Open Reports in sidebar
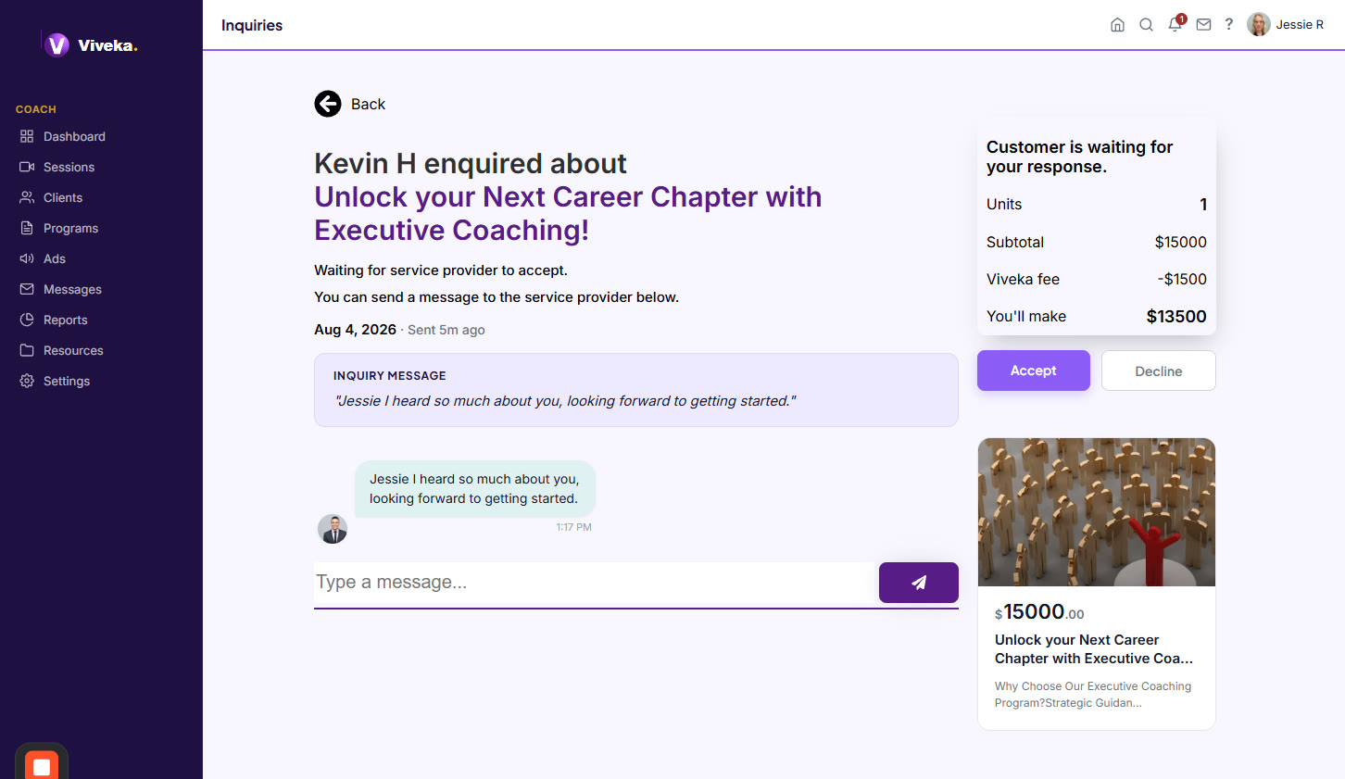The image size is (1345, 779). [65, 320]
